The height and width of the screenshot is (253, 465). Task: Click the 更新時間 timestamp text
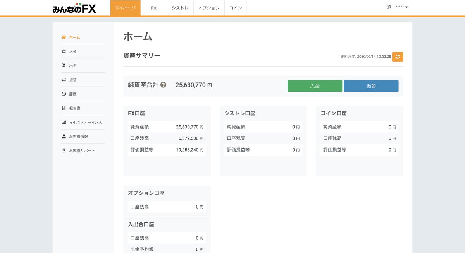point(365,56)
